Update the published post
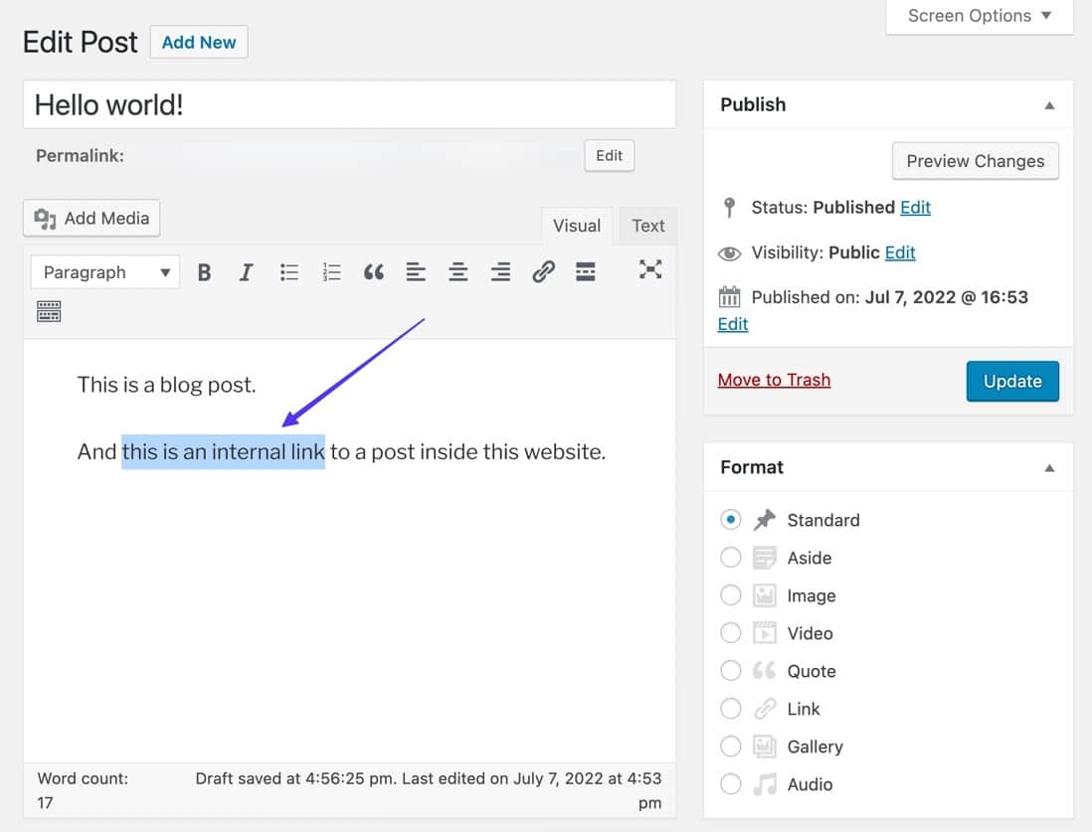Viewport: 1092px width, 832px height. click(x=1012, y=381)
